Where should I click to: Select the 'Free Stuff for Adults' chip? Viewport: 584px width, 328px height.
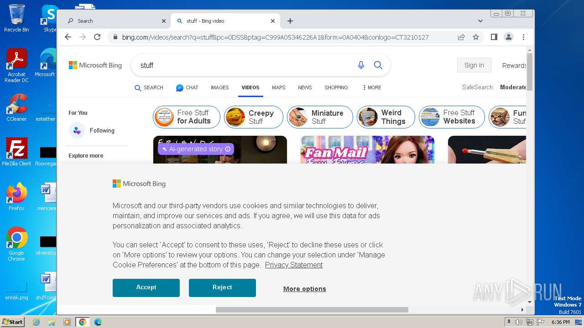click(x=187, y=117)
